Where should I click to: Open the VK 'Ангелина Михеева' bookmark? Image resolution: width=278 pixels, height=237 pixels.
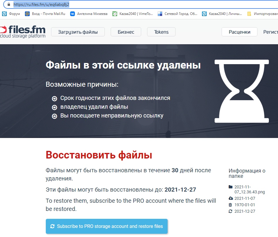click(x=89, y=13)
